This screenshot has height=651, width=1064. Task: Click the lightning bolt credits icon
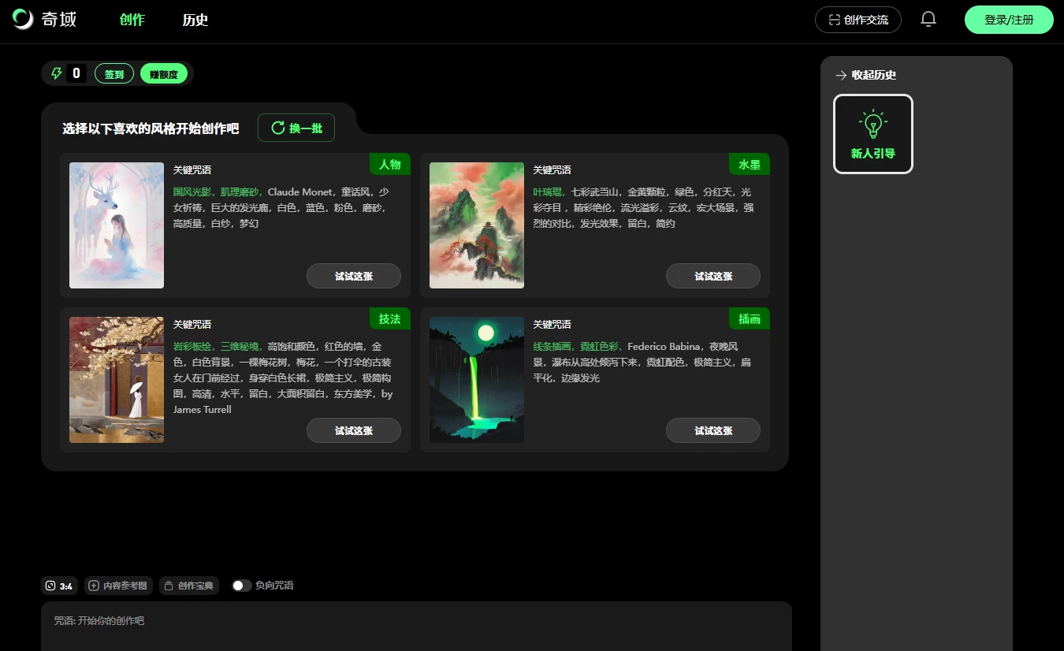(x=56, y=74)
